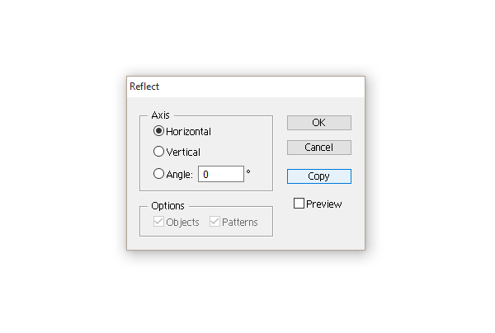Image resolution: width=495 pixels, height=333 pixels.
Task: Click the "Objects" option label
Action: [182, 222]
